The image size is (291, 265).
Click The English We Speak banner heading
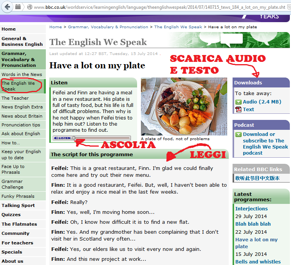click(98, 42)
